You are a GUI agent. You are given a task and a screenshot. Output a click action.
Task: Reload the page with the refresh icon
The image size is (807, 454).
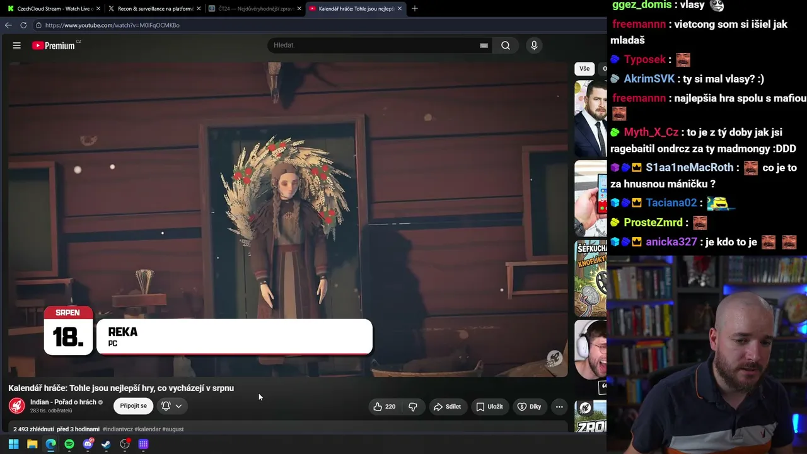pos(23,25)
